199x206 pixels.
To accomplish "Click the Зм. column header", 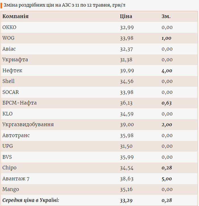I will 166,16.
